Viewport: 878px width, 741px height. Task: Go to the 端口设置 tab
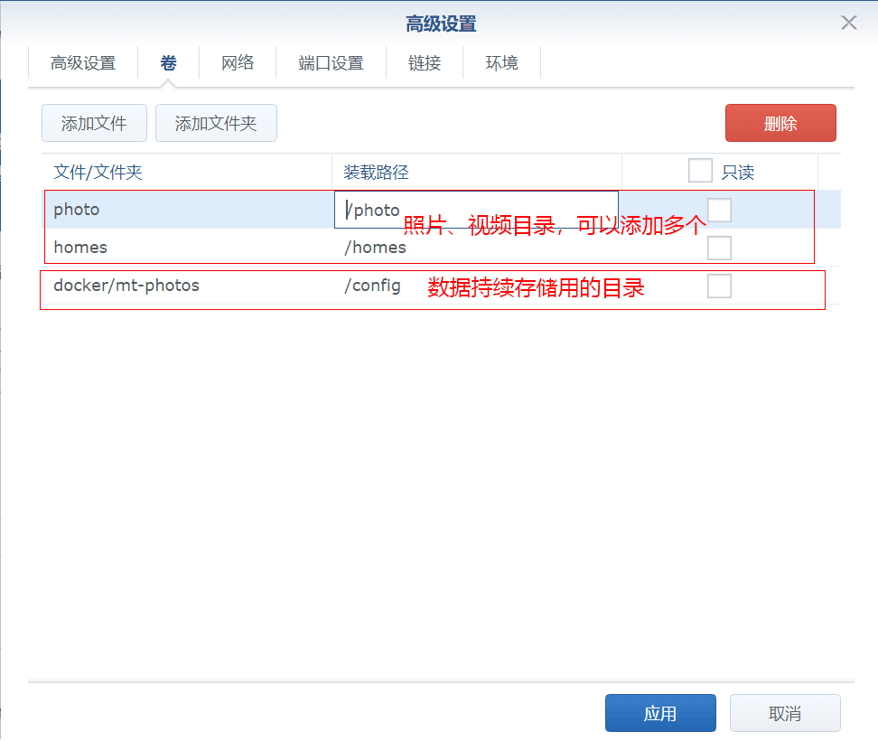(331, 63)
